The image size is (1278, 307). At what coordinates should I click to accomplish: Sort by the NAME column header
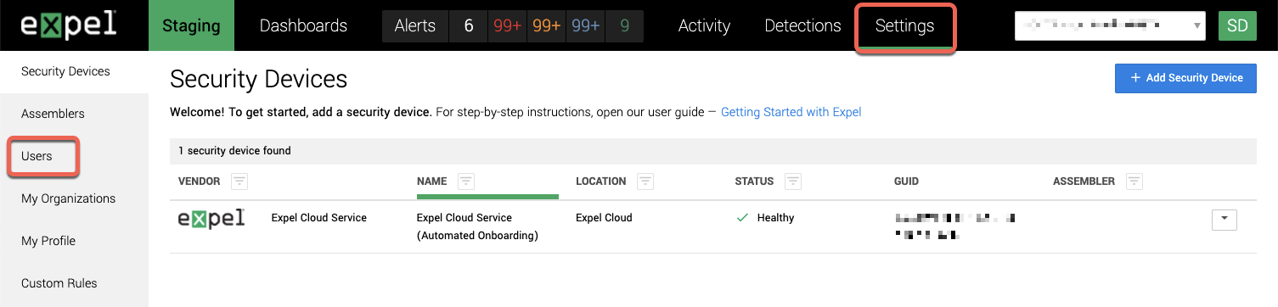click(432, 181)
